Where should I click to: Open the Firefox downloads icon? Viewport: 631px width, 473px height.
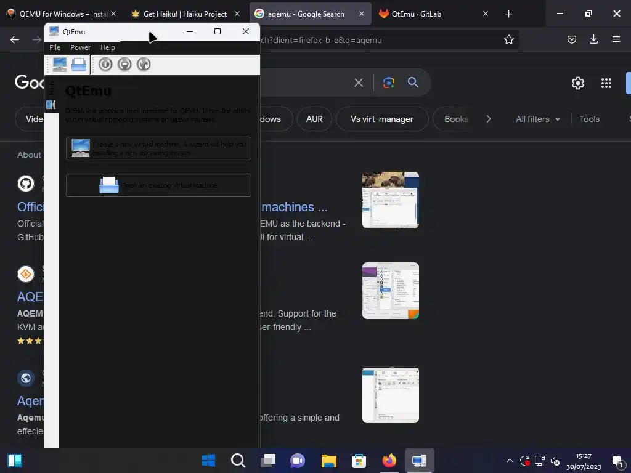pos(593,39)
